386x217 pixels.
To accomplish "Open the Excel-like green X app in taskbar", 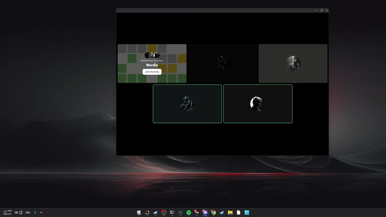I will point(180,212).
